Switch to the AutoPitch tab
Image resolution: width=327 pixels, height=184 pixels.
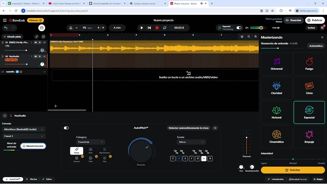click(13, 179)
